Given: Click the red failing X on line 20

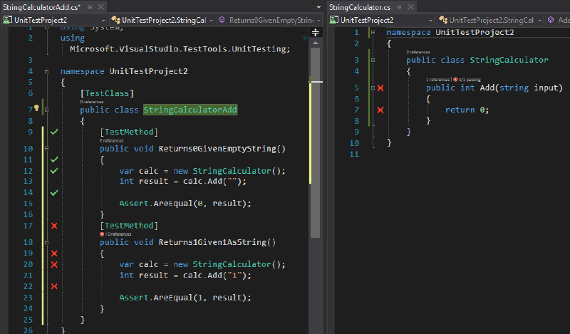Looking at the screenshot, I should click(x=54, y=264).
